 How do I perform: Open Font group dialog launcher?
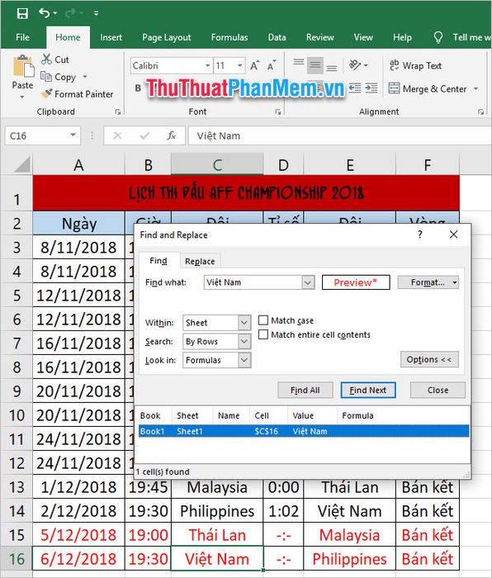(278, 112)
